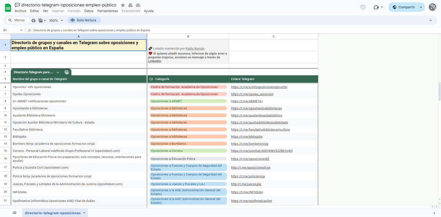This screenshot has width=441, height=217.
Task: Select column A header
Action: 79,36
